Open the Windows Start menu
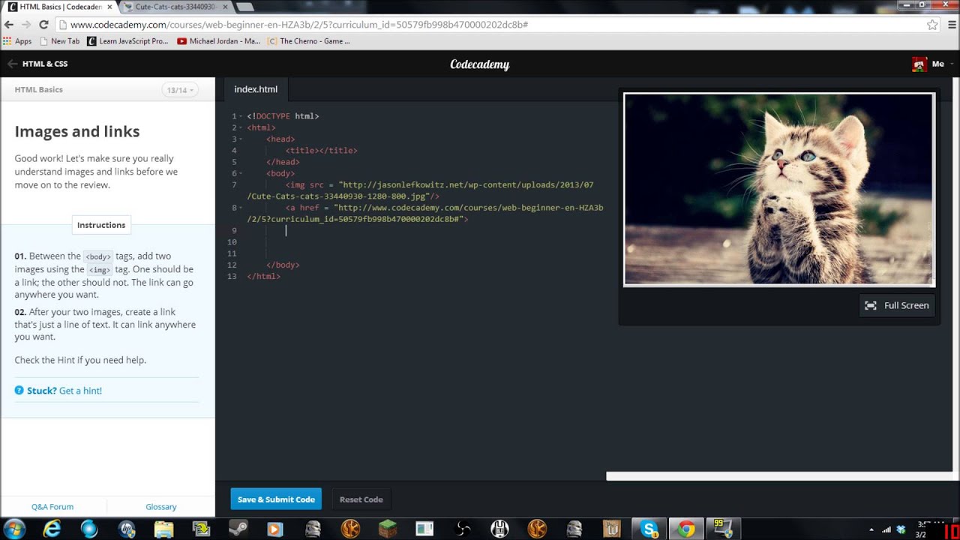The width and height of the screenshot is (960, 540). point(14,529)
